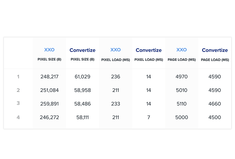The width and height of the screenshot is (235, 159).
Task: Click the 14 value in row 2
Action: [148, 90]
